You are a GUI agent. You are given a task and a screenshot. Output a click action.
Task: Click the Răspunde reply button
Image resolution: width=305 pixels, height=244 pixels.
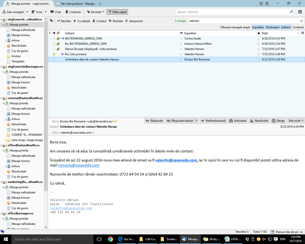click(154, 121)
